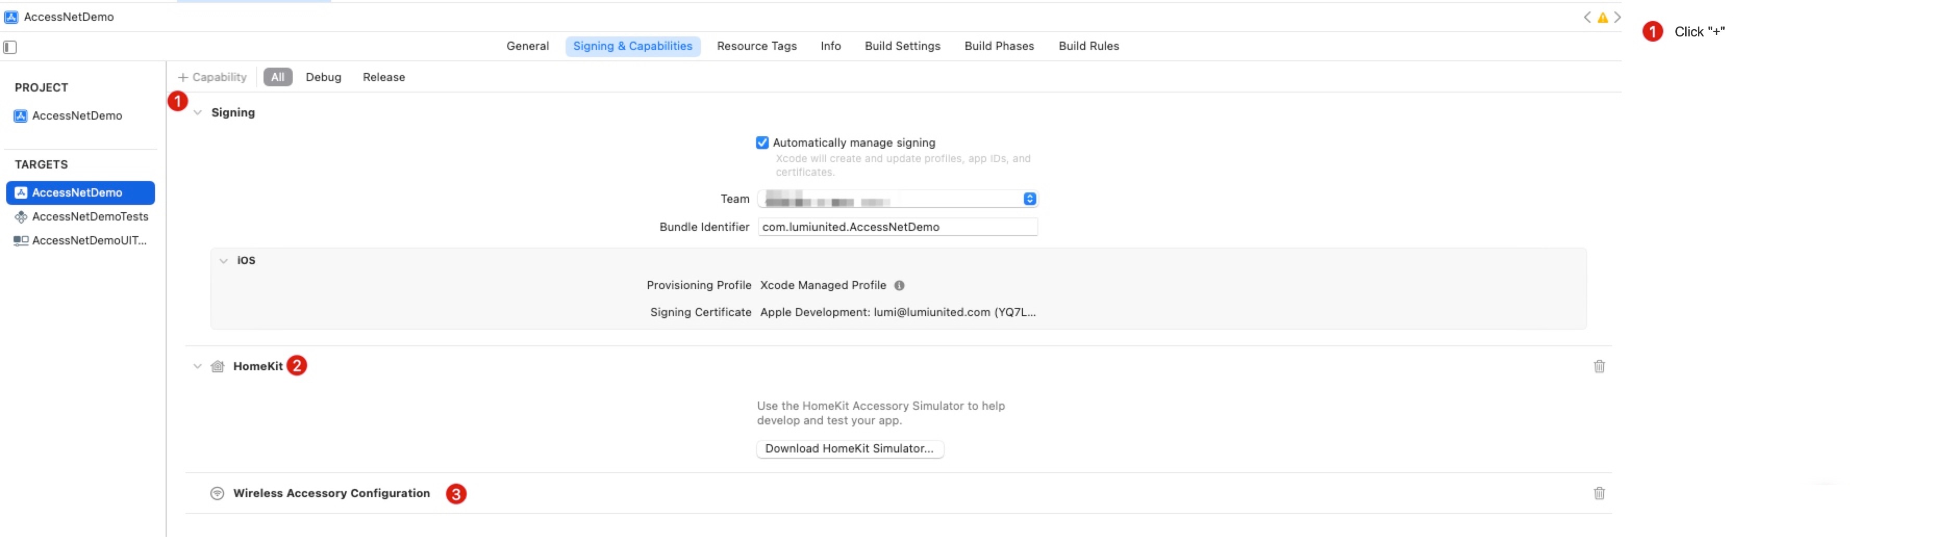The image size is (1955, 544).
Task: Select AccessNetDemo under PROJECT
Action: [77, 116]
